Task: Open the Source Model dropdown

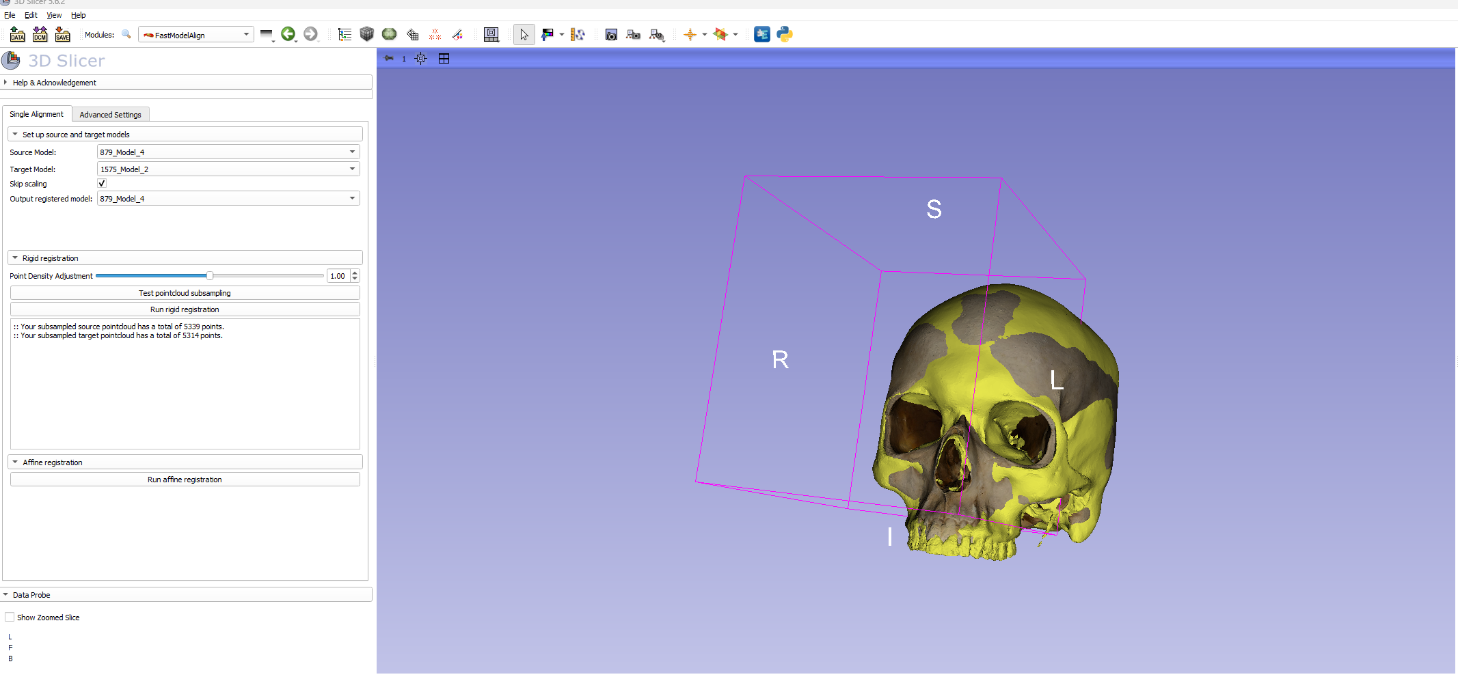Action: [x=228, y=152]
